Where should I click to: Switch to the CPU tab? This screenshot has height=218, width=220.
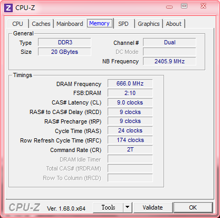(x=18, y=24)
